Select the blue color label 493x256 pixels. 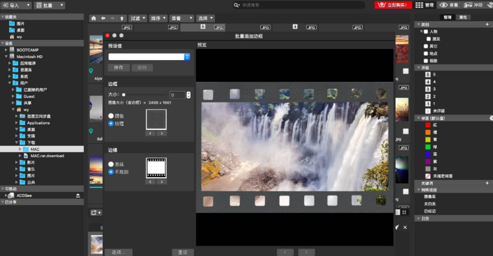428,154
